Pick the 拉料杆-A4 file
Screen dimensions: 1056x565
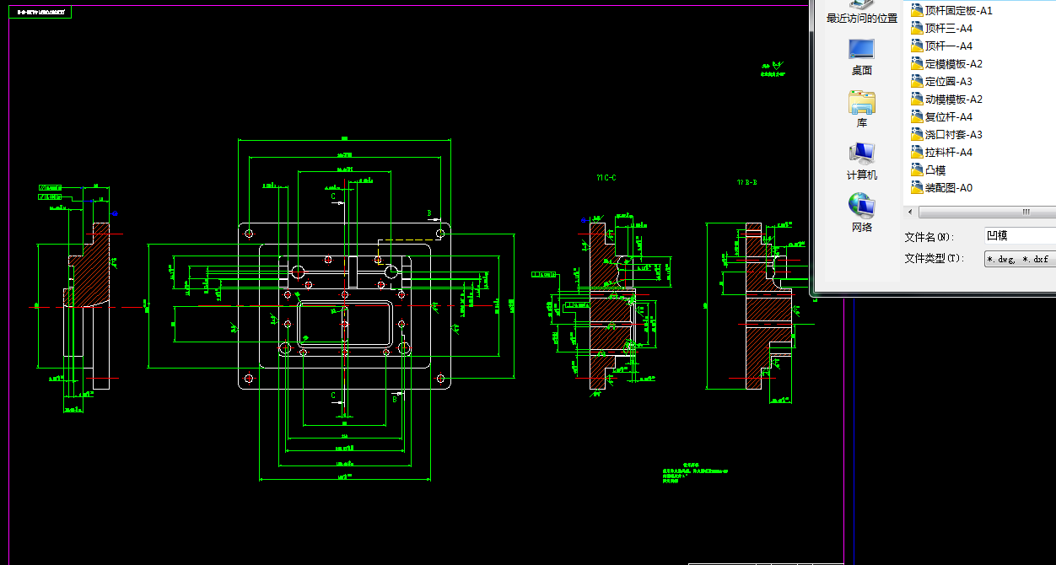click(941, 153)
